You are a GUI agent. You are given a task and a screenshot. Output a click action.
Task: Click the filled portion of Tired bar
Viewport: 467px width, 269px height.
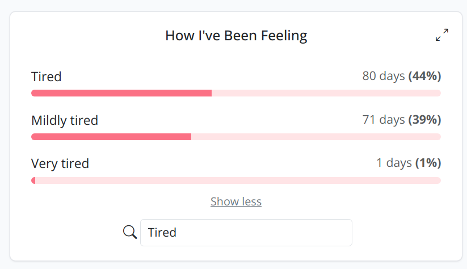121,93
